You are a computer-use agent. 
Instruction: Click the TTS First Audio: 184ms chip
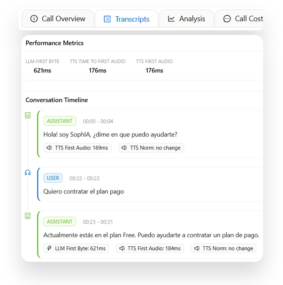[x=150, y=248]
